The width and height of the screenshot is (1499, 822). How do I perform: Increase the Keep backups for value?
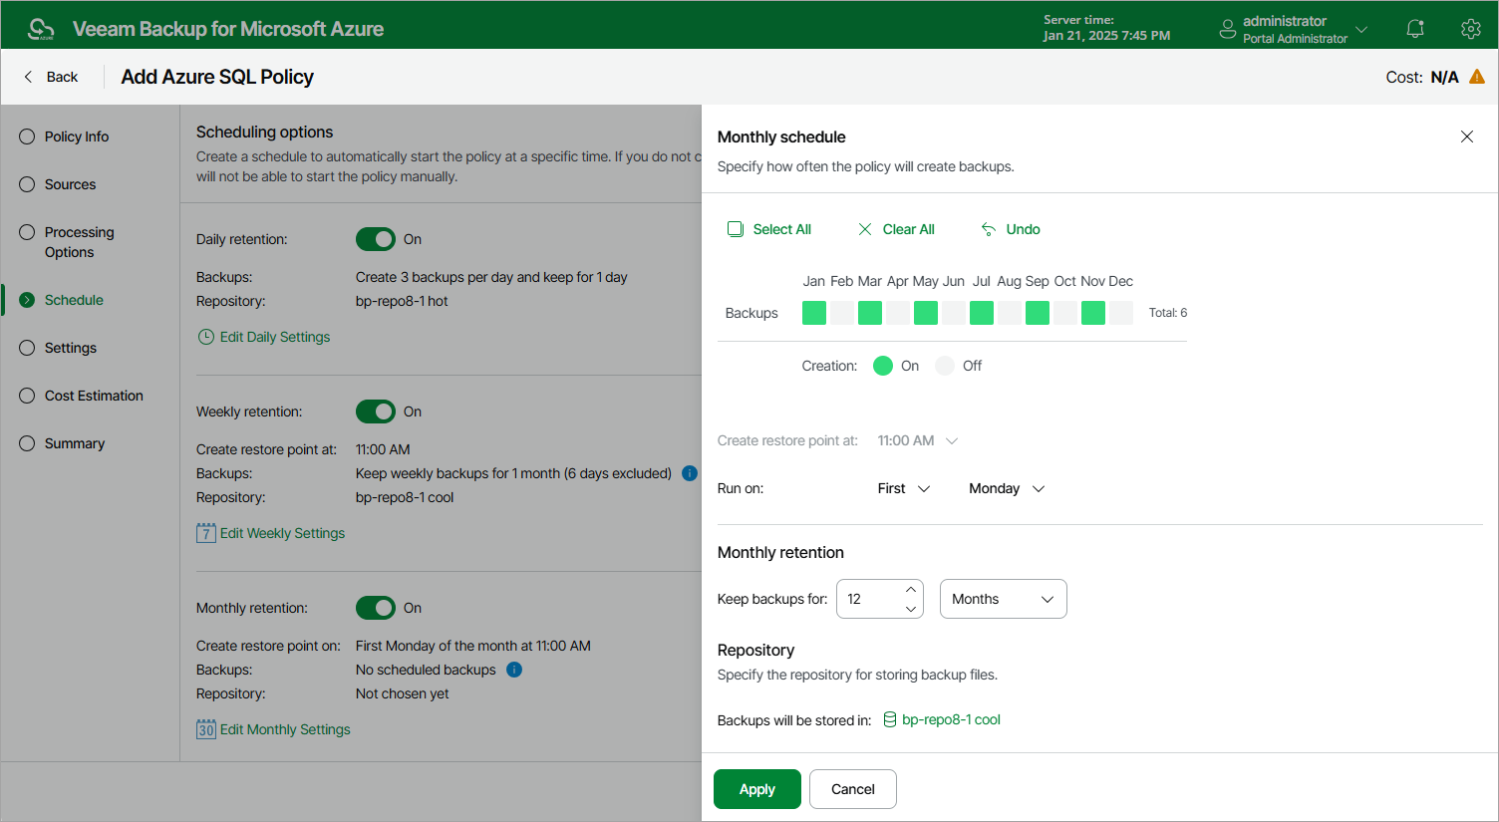(911, 590)
